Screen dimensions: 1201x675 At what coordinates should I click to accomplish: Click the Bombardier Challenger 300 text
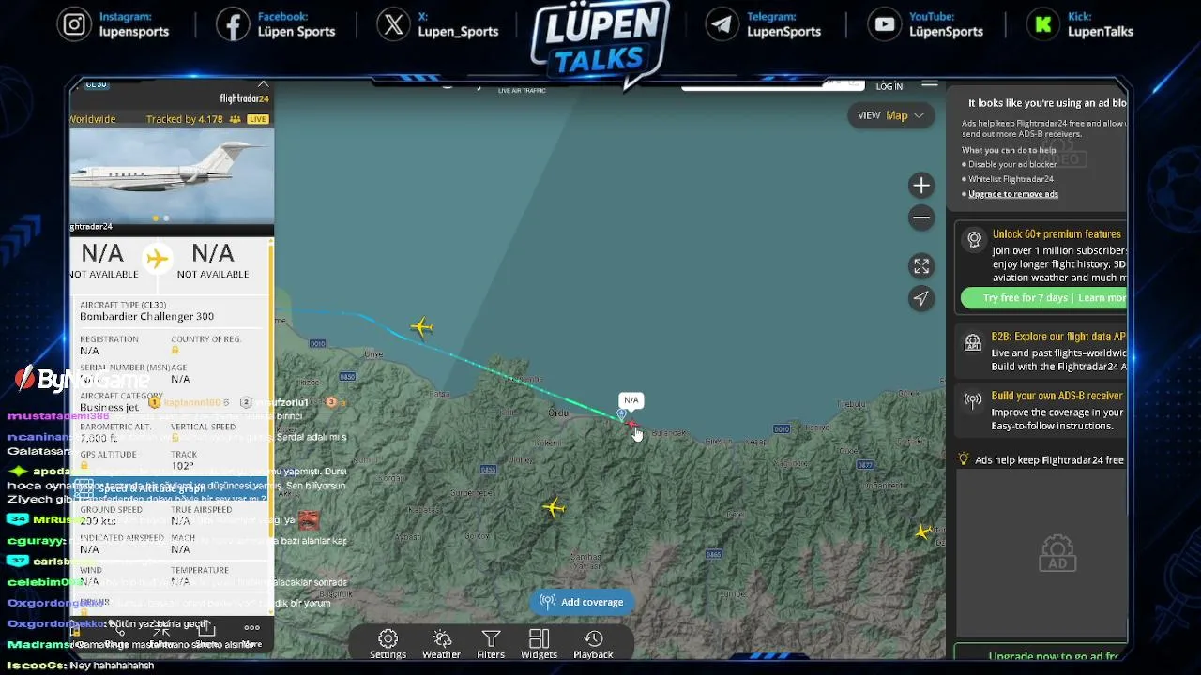tap(146, 317)
